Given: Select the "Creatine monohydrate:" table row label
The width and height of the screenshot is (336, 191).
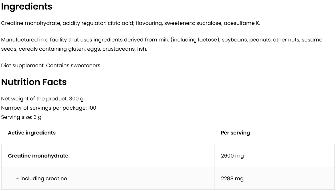Looking at the screenshot, I should pyautogui.click(x=39, y=156).
